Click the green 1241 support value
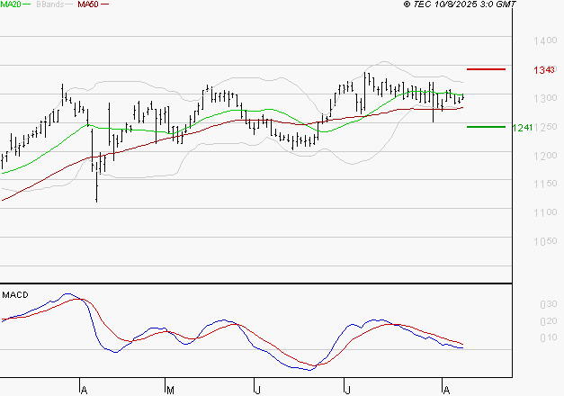The height and width of the screenshot is (396, 564). (523, 128)
